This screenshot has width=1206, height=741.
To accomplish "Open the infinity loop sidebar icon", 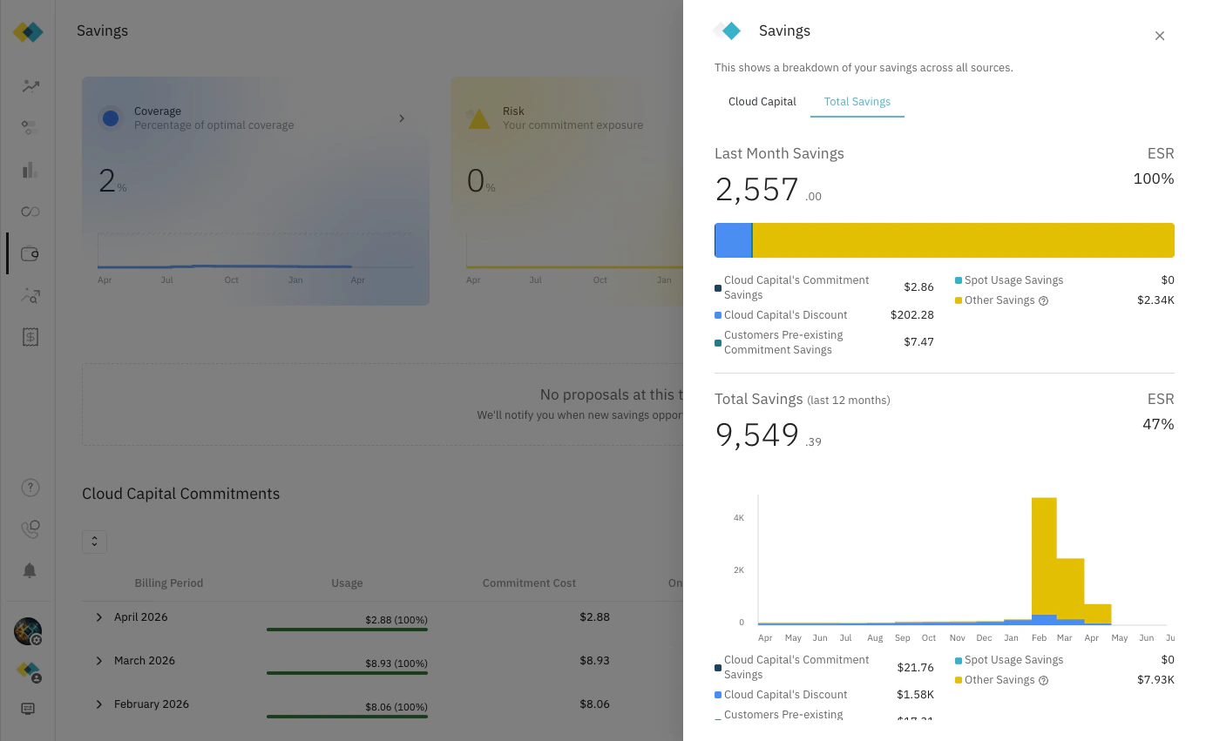I will tap(30, 212).
